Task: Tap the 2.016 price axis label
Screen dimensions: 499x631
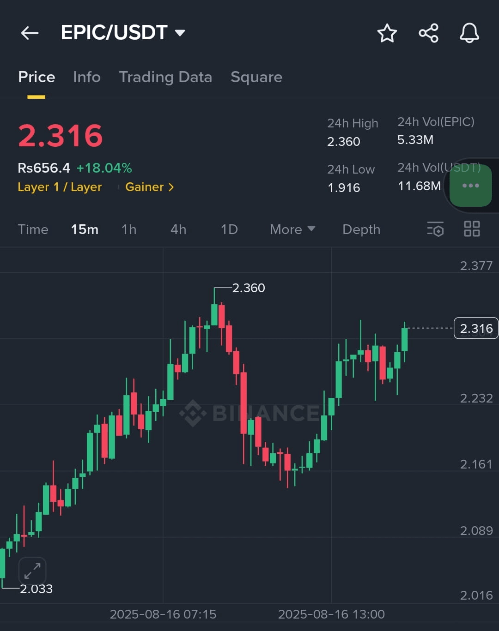Action: tap(476, 595)
